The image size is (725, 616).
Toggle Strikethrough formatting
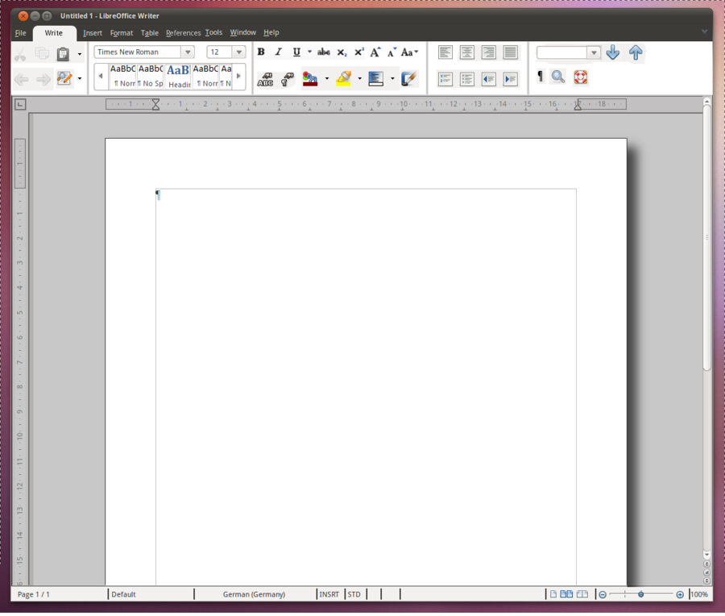tap(324, 52)
